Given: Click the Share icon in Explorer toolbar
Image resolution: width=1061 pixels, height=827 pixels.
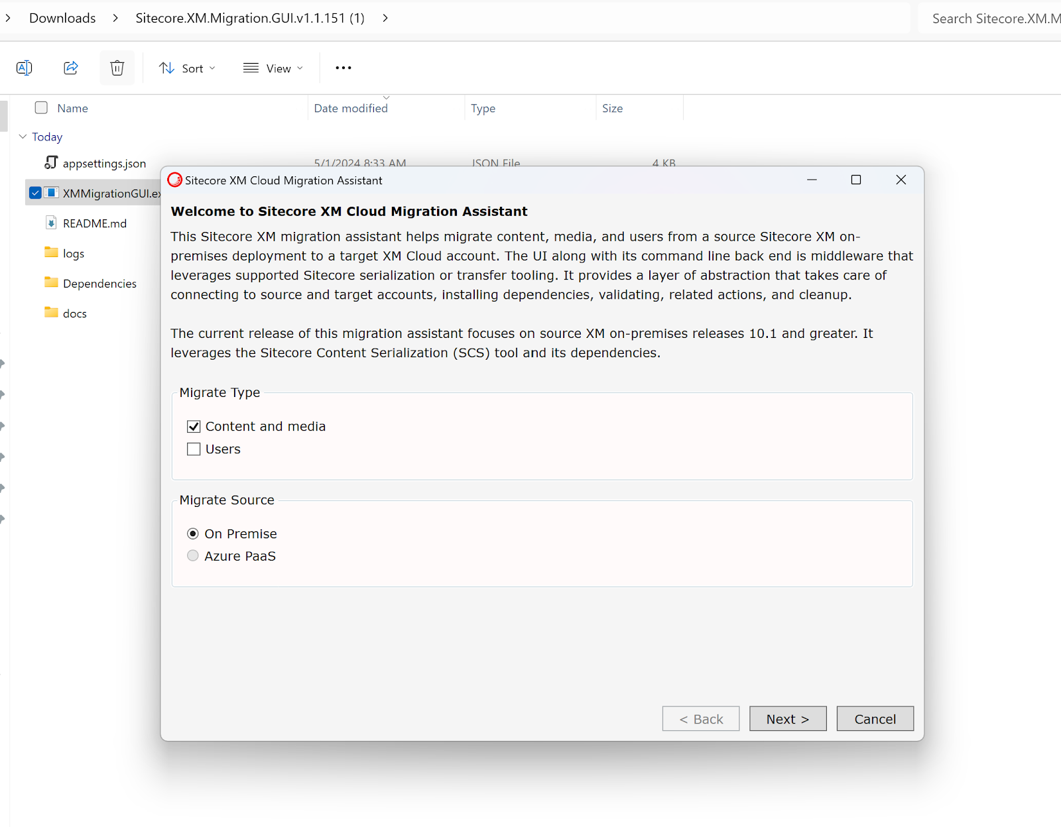Looking at the screenshot, I should 71,68.
